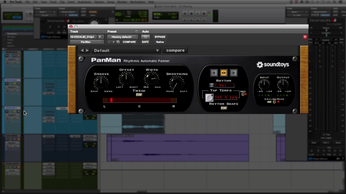The image size is (346, 194).
Task: Open the insert position 'f' dropdown
Action: click(x=101, y=37)
